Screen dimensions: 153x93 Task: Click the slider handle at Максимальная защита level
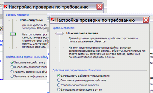pyautogui.click(x=59, y=33)
